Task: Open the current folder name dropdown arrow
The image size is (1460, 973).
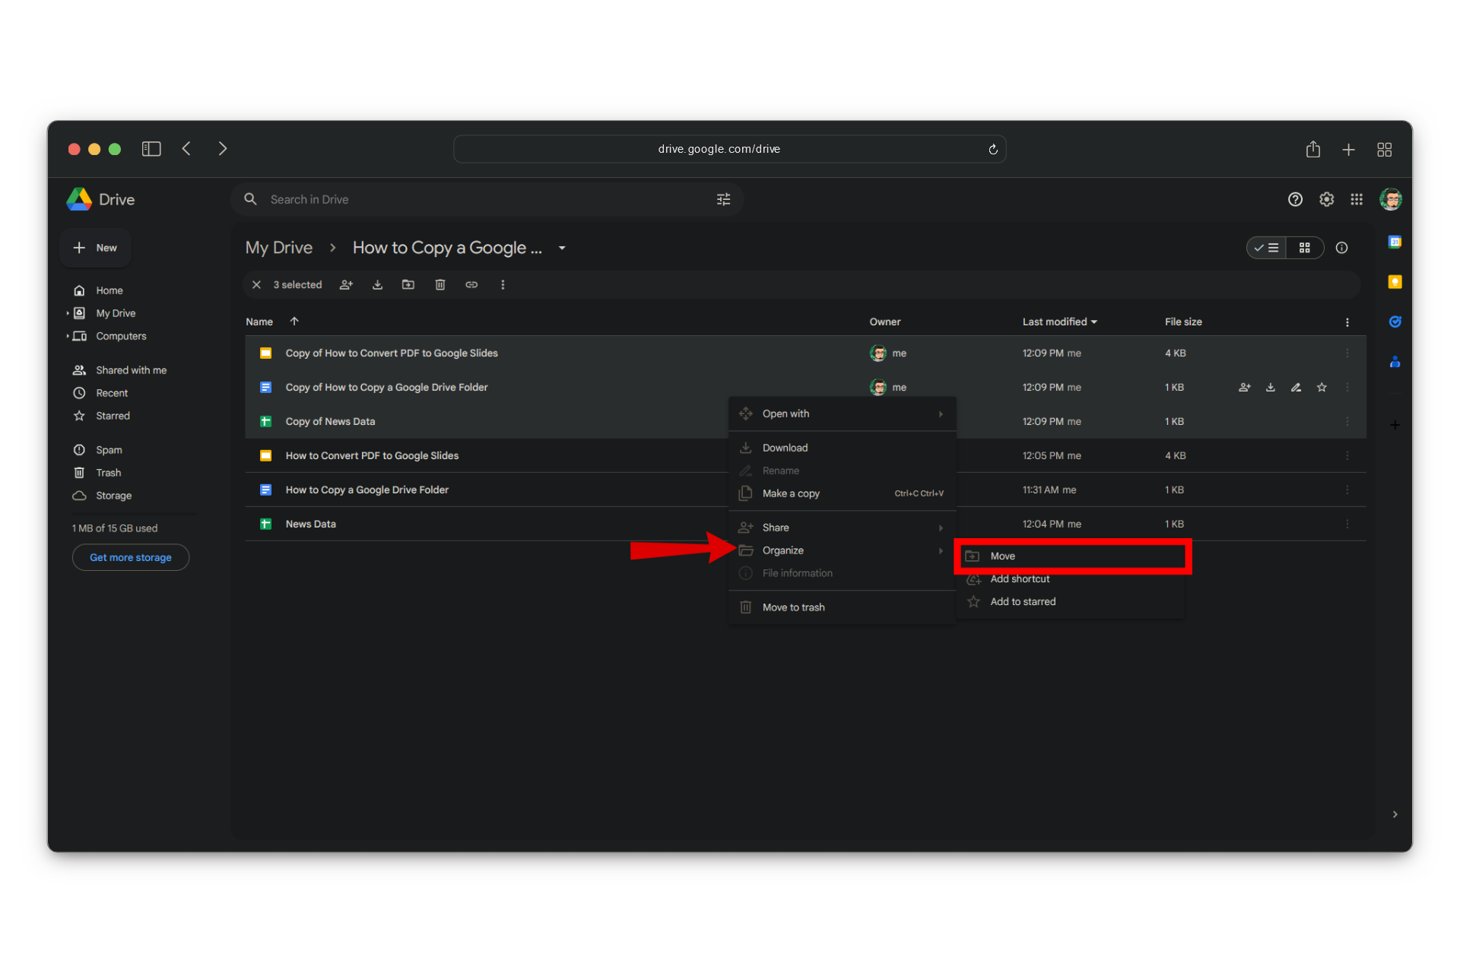Action: 562,248
